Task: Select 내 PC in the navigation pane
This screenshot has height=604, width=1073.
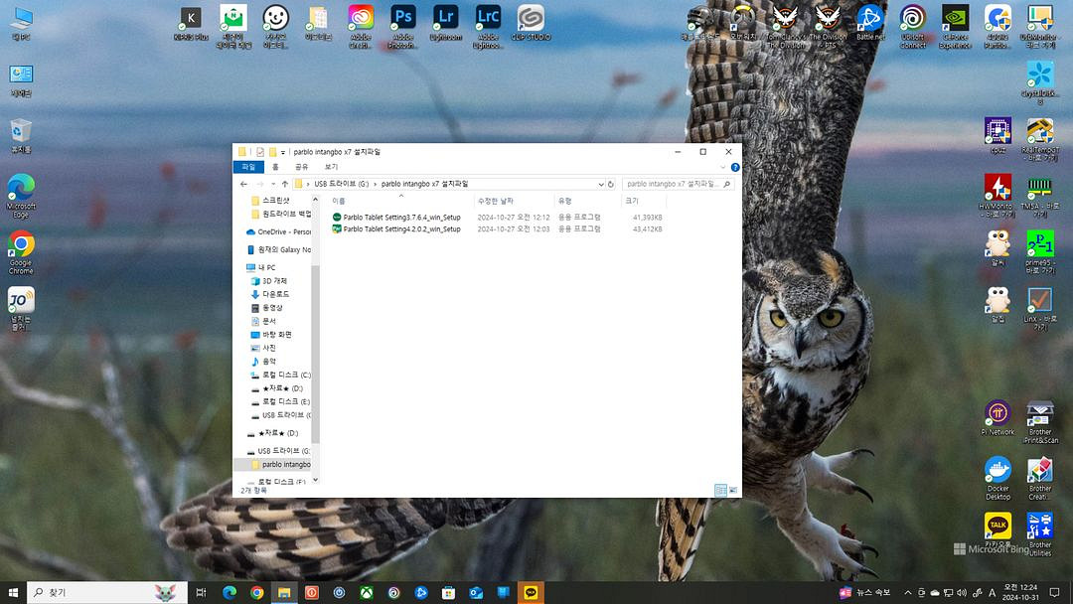Action: pyautogui.click(x=266, y=267)
